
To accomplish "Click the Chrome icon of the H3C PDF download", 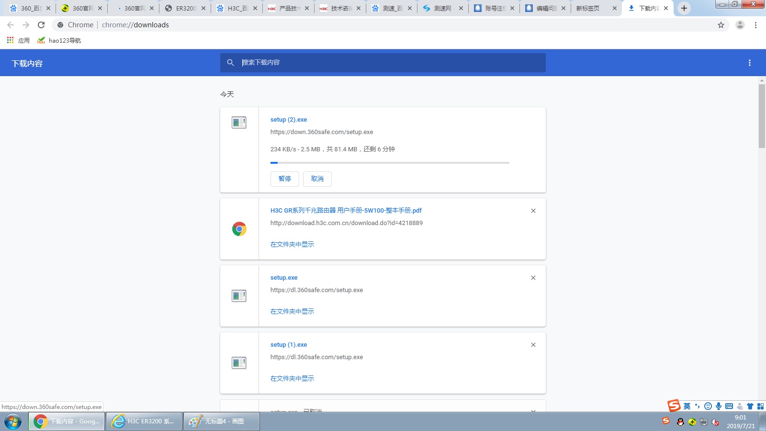I will (x=239, y=229).
